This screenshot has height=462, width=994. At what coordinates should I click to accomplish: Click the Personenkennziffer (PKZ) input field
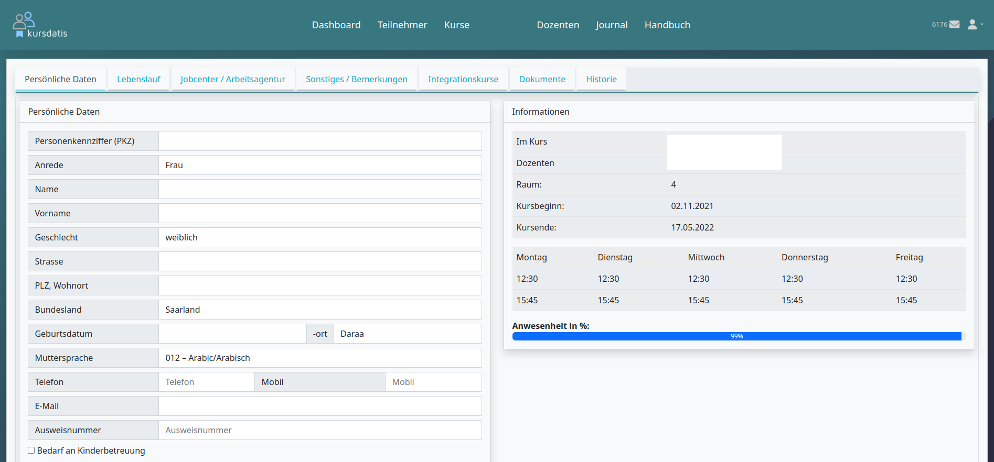pos(320,141)
